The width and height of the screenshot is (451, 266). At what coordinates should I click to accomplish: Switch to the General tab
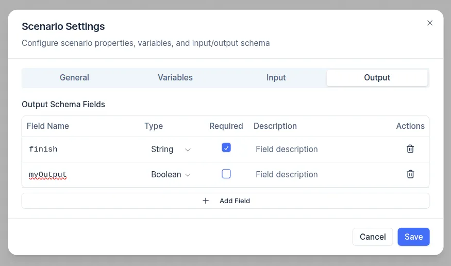tap(74, 78)
